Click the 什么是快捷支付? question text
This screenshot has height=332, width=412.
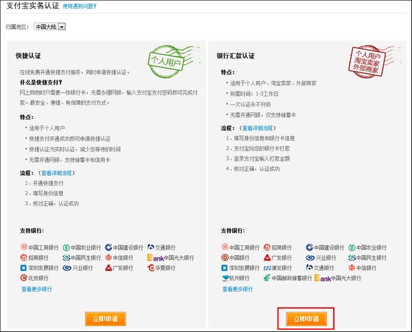pyautogui.click(x=41, y=82)
